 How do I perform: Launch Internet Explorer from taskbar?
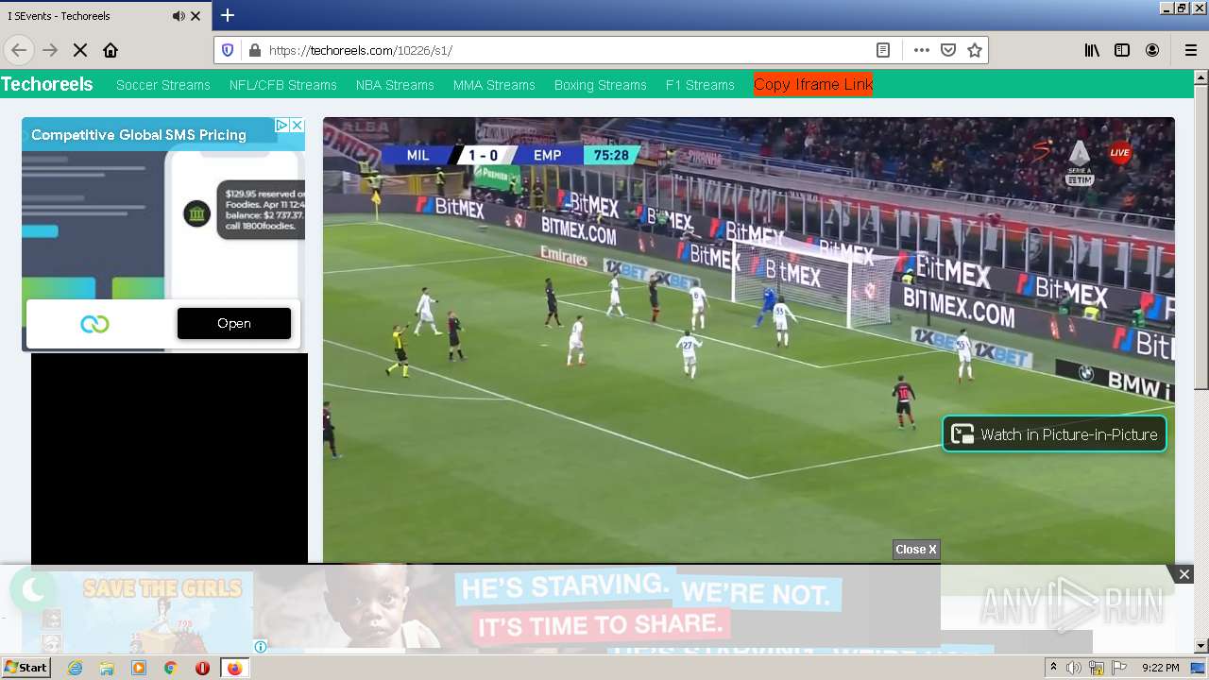[75, 668]
